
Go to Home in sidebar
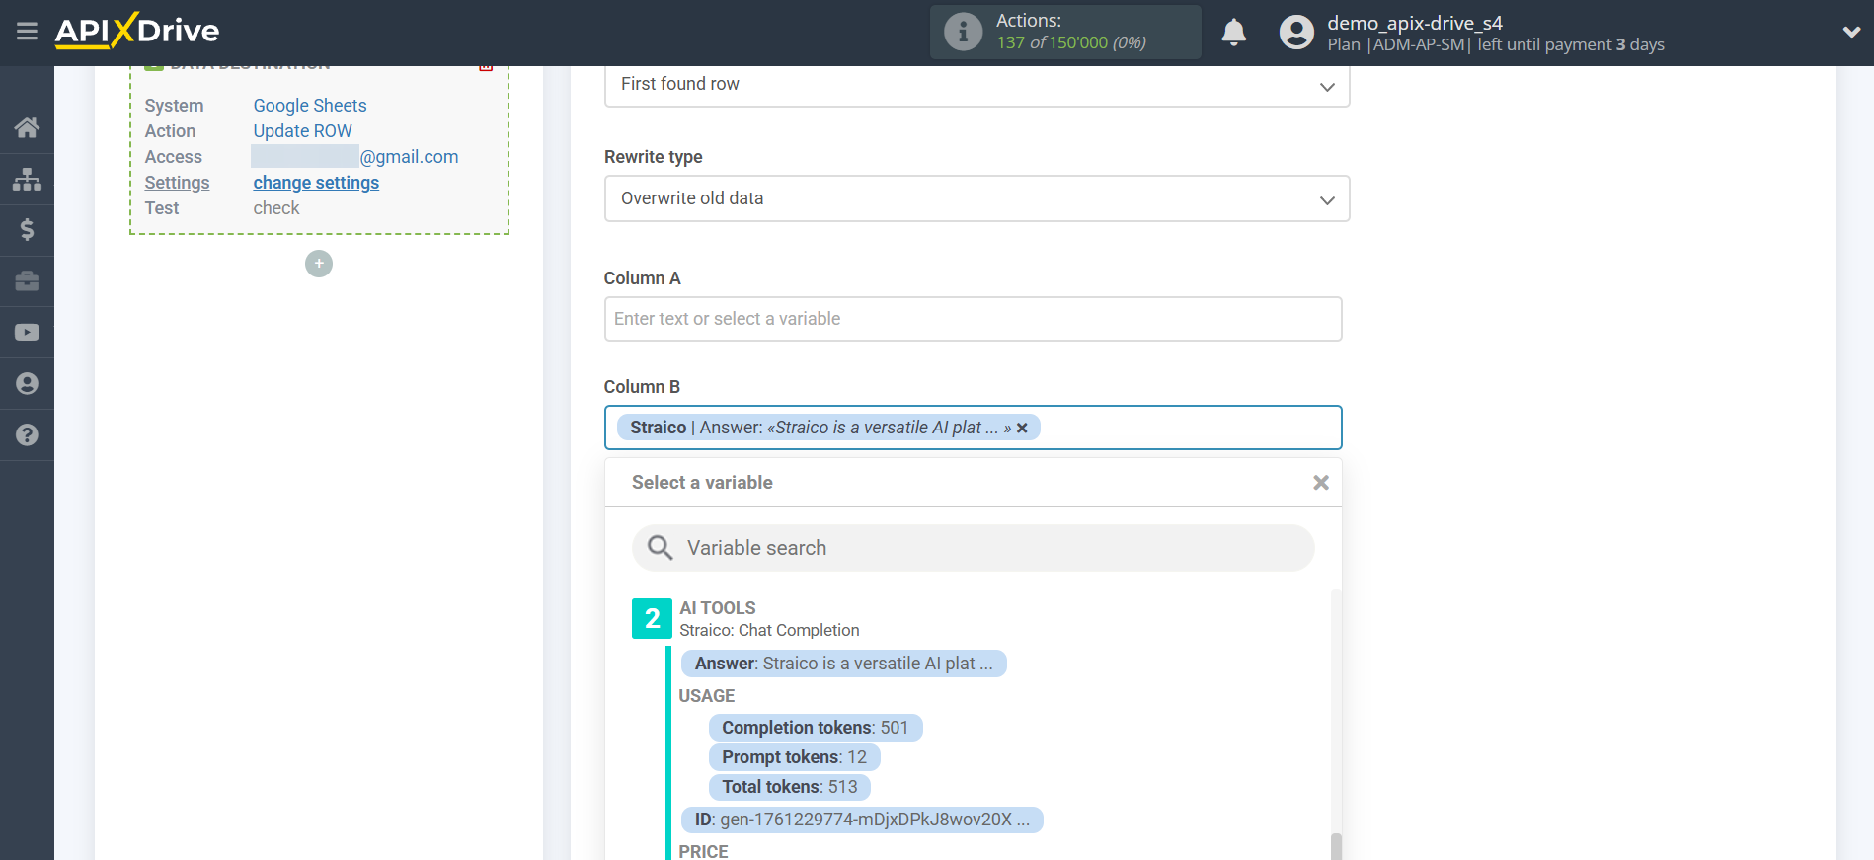(27, 127)
